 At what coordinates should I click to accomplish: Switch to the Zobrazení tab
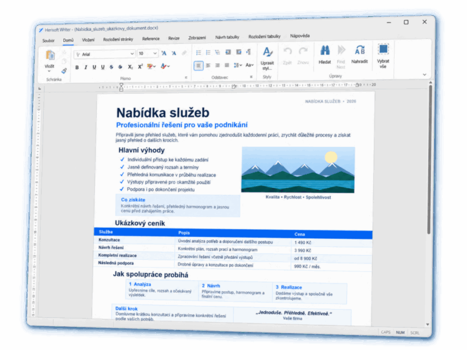(197, 38)
